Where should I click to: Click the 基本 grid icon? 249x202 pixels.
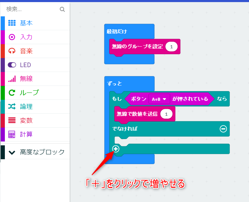(x=12, y=23)
